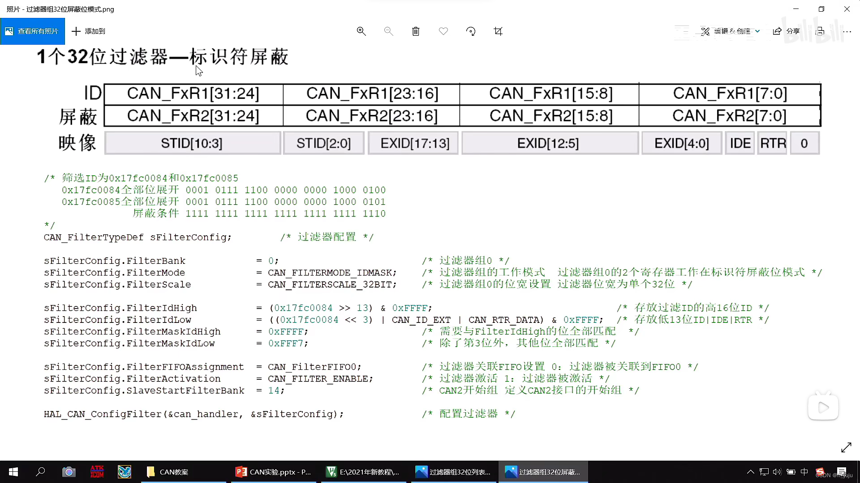Open the camera app in taskbar
Screen dimensions: 860x483
pyautogui.click(x=69, y=472)
